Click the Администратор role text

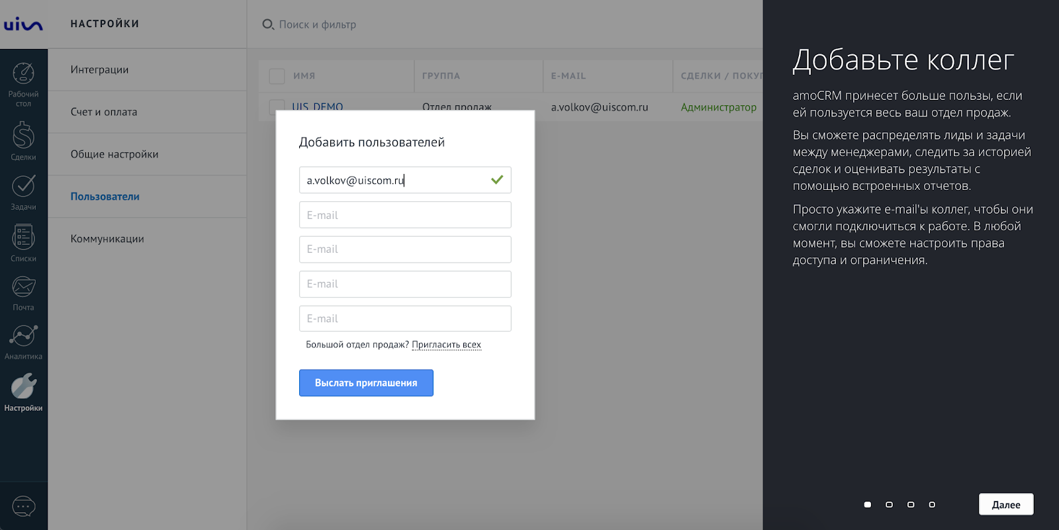pos(719,107)
